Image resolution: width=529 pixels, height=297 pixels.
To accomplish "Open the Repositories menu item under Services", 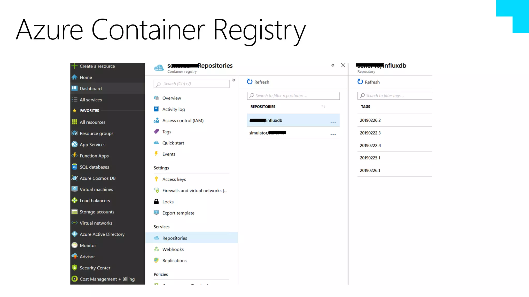I will point(175,238).
